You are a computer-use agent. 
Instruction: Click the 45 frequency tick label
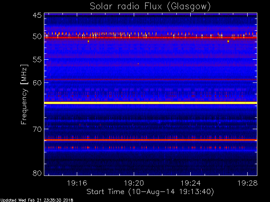[37, 15]
